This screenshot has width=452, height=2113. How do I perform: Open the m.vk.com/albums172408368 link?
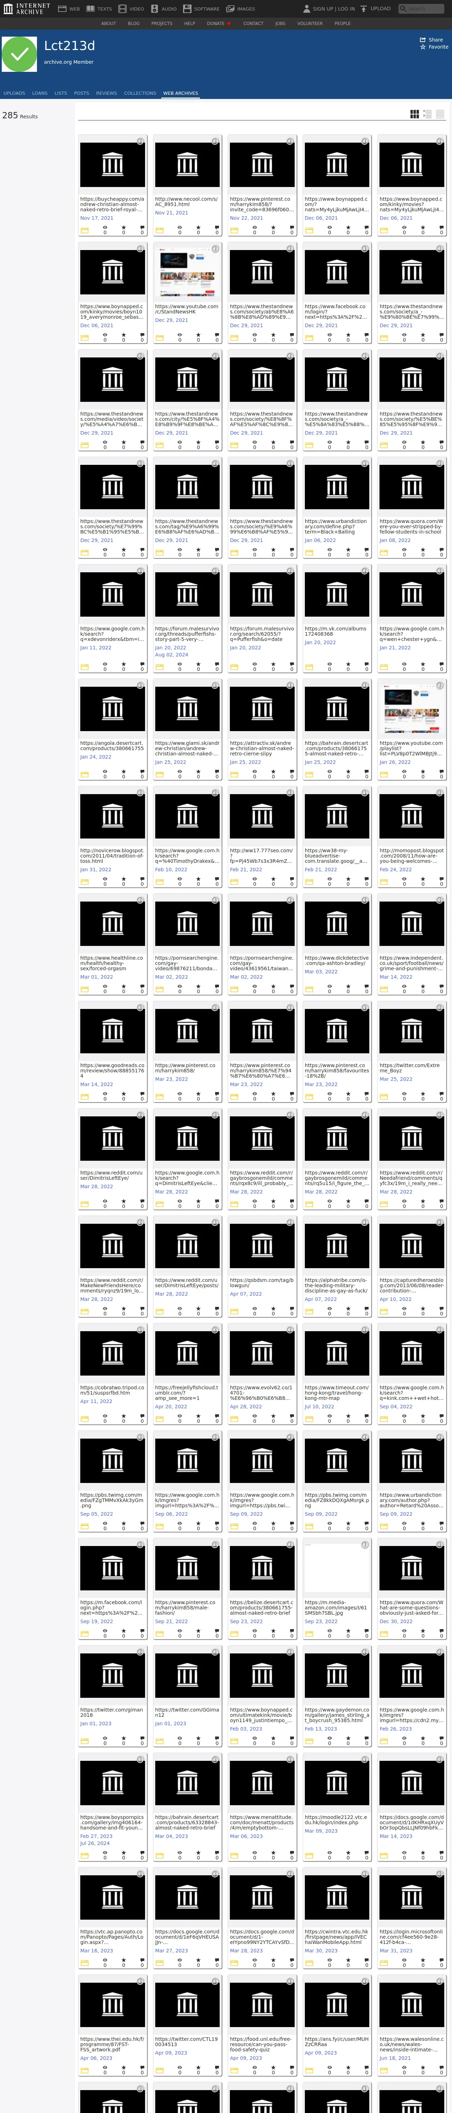[x=336, y=631]
